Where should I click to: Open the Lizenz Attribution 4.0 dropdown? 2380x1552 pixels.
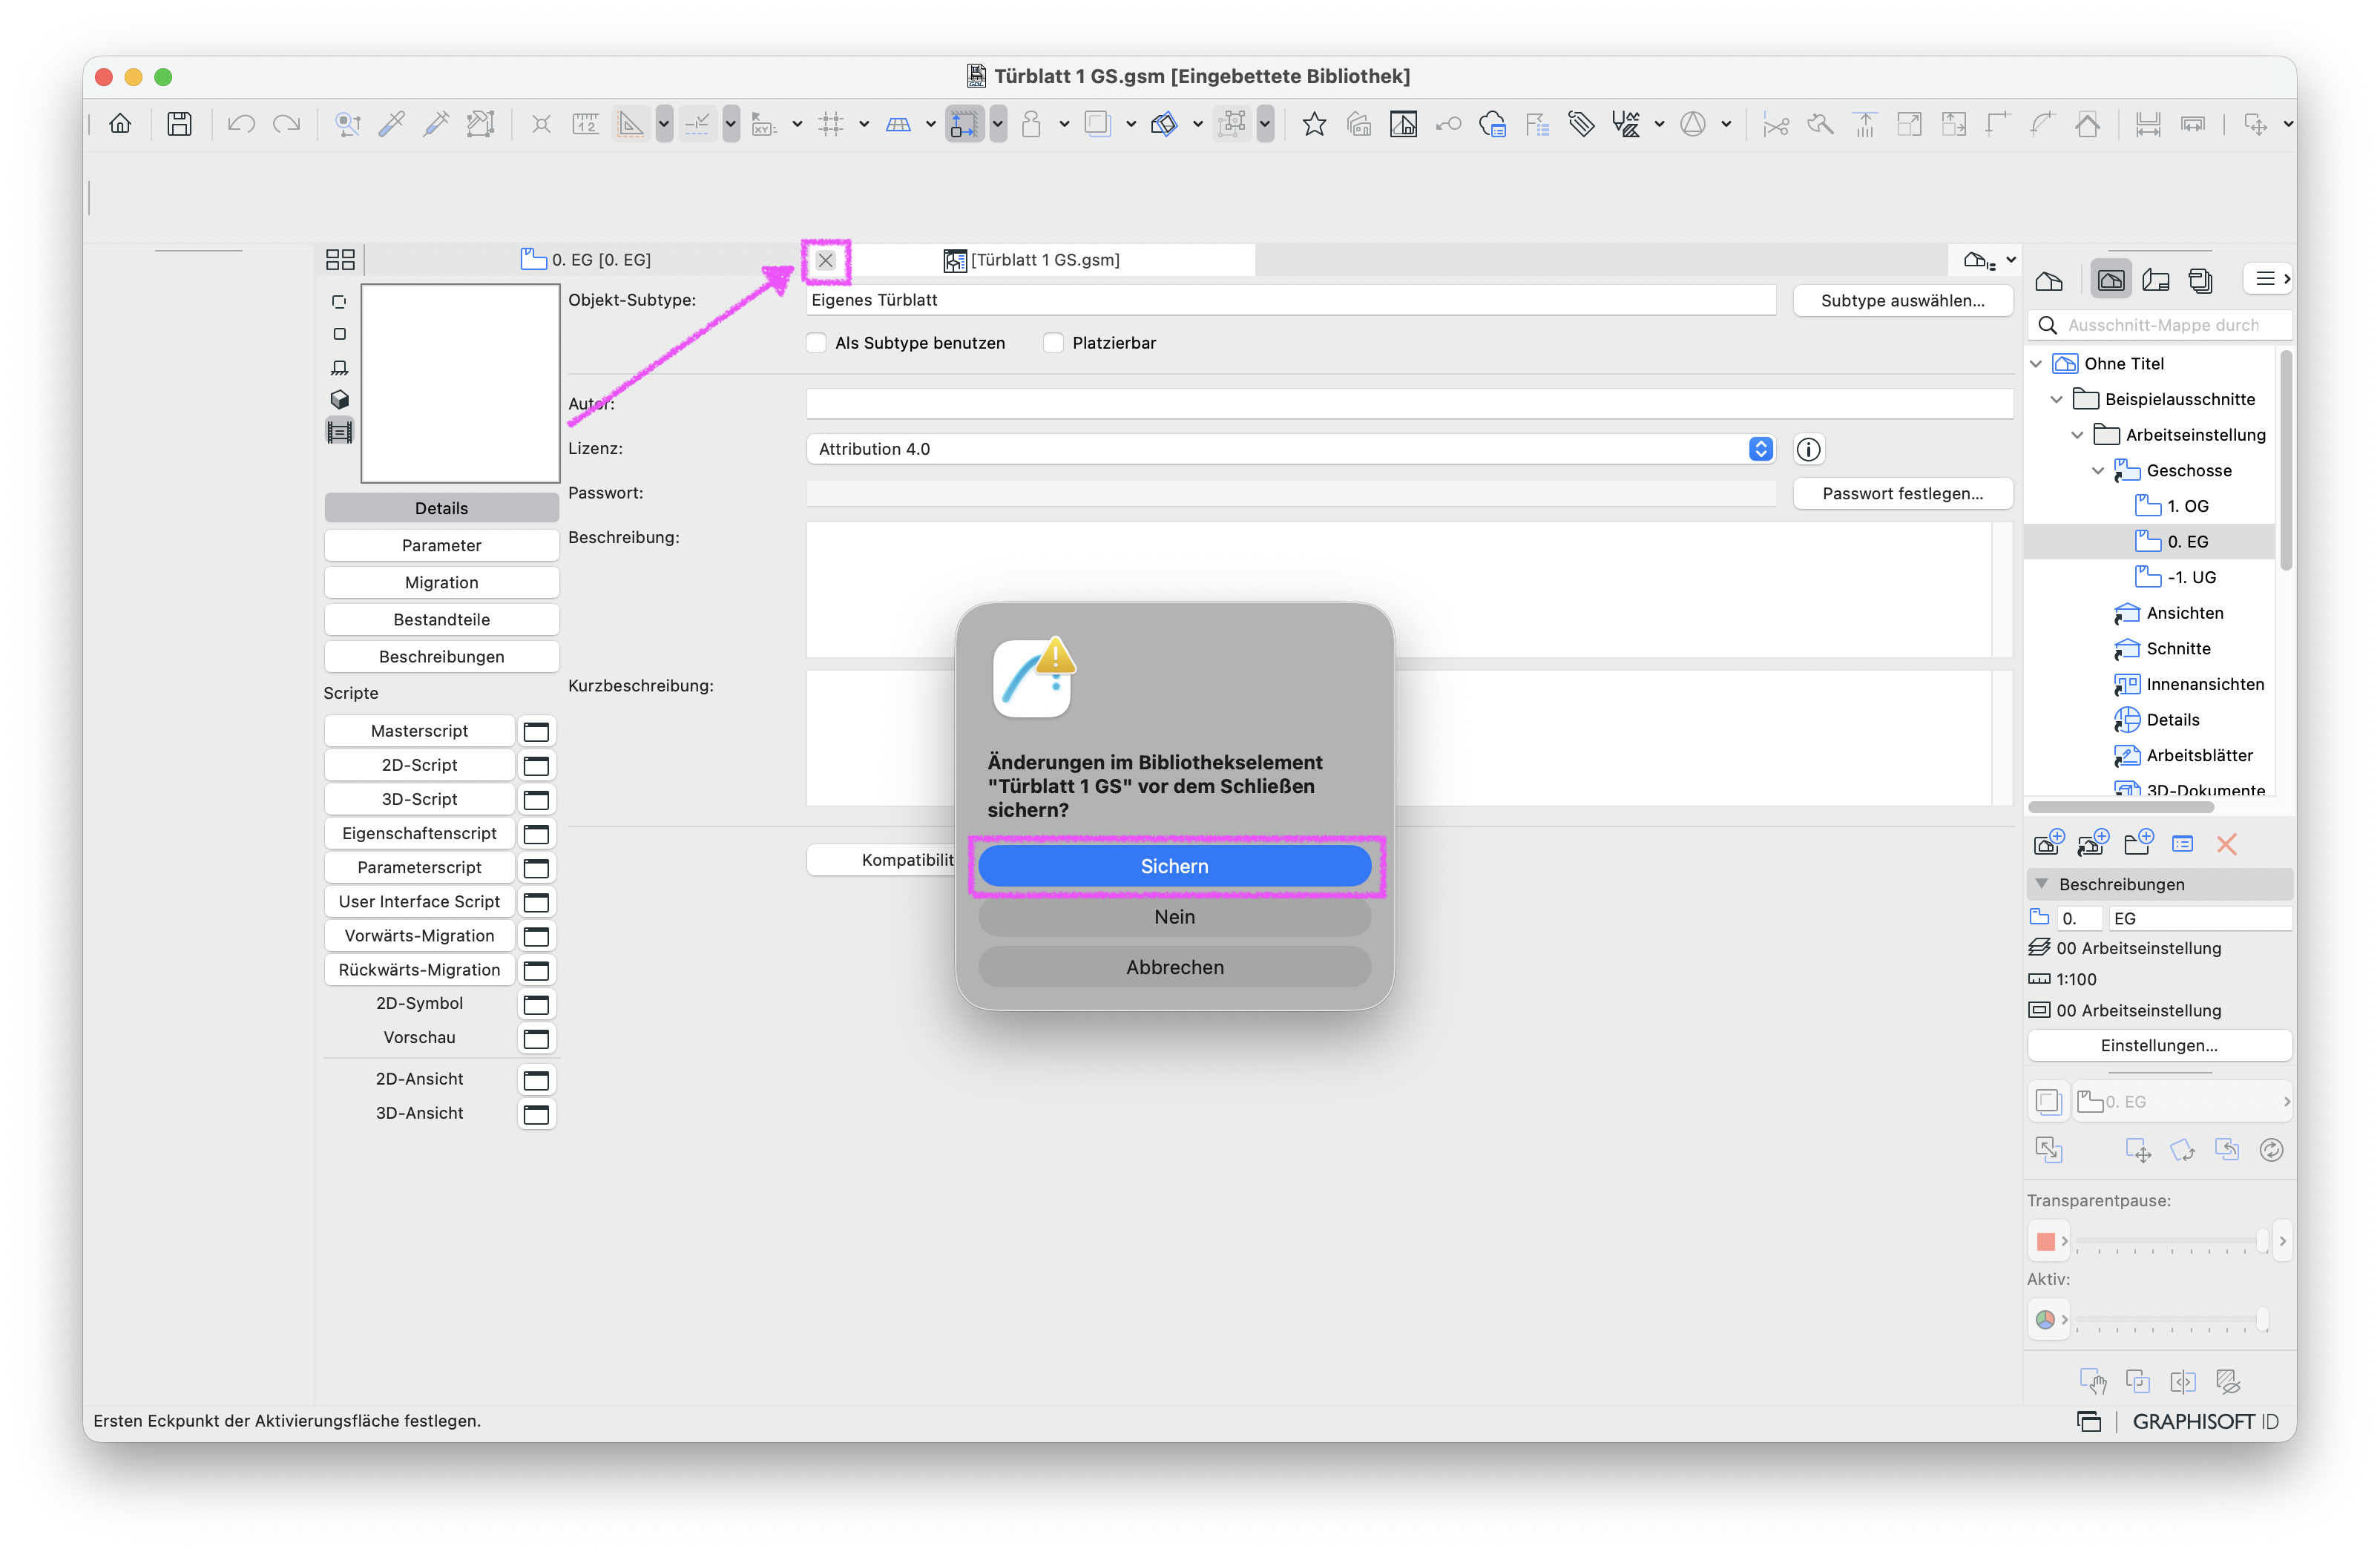point(1291,449)
